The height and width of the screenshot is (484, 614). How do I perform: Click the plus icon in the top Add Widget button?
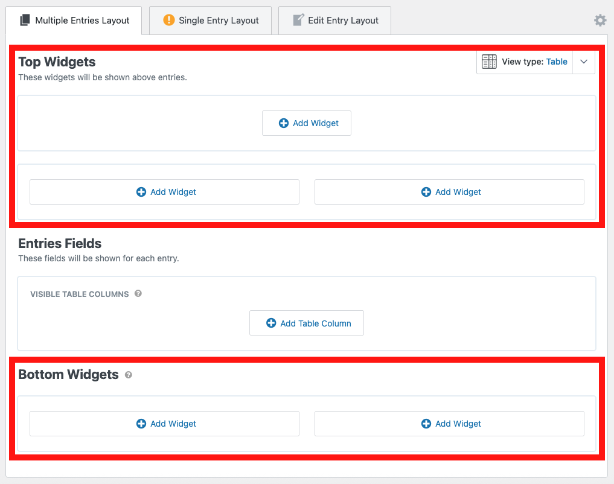pyautogui.click(x=283, y=123)
